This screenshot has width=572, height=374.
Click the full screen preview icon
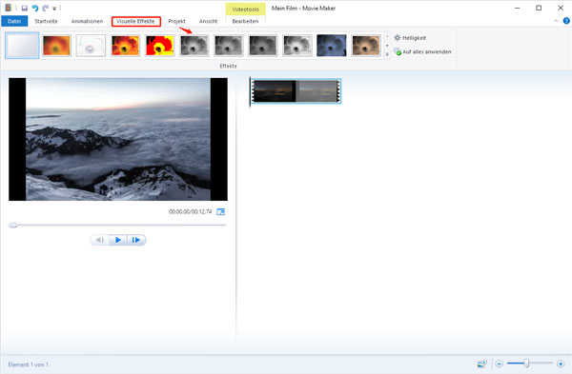tap(221, 211)
